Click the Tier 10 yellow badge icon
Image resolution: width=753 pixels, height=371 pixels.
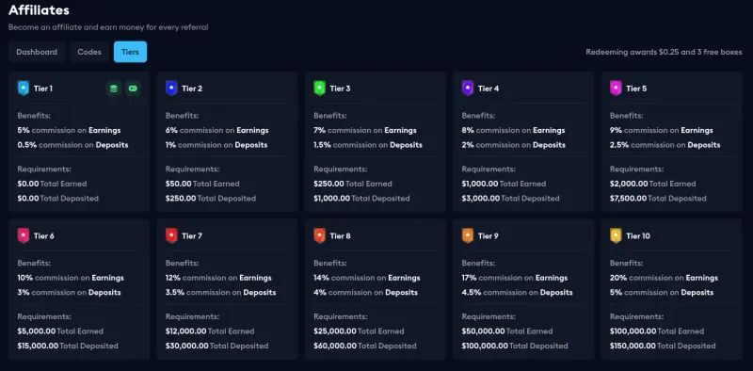coord(617,236)
